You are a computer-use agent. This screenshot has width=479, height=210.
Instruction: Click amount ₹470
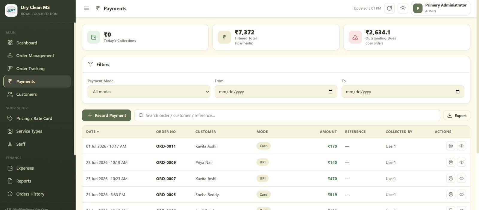pos(332,179)
